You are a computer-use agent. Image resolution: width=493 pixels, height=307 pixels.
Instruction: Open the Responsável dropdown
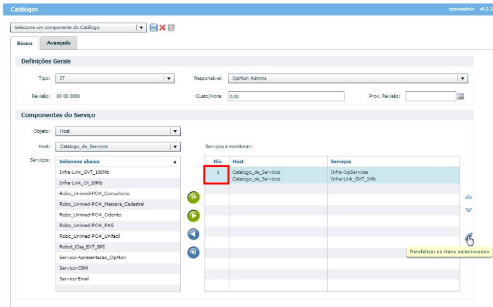[462, 78]
